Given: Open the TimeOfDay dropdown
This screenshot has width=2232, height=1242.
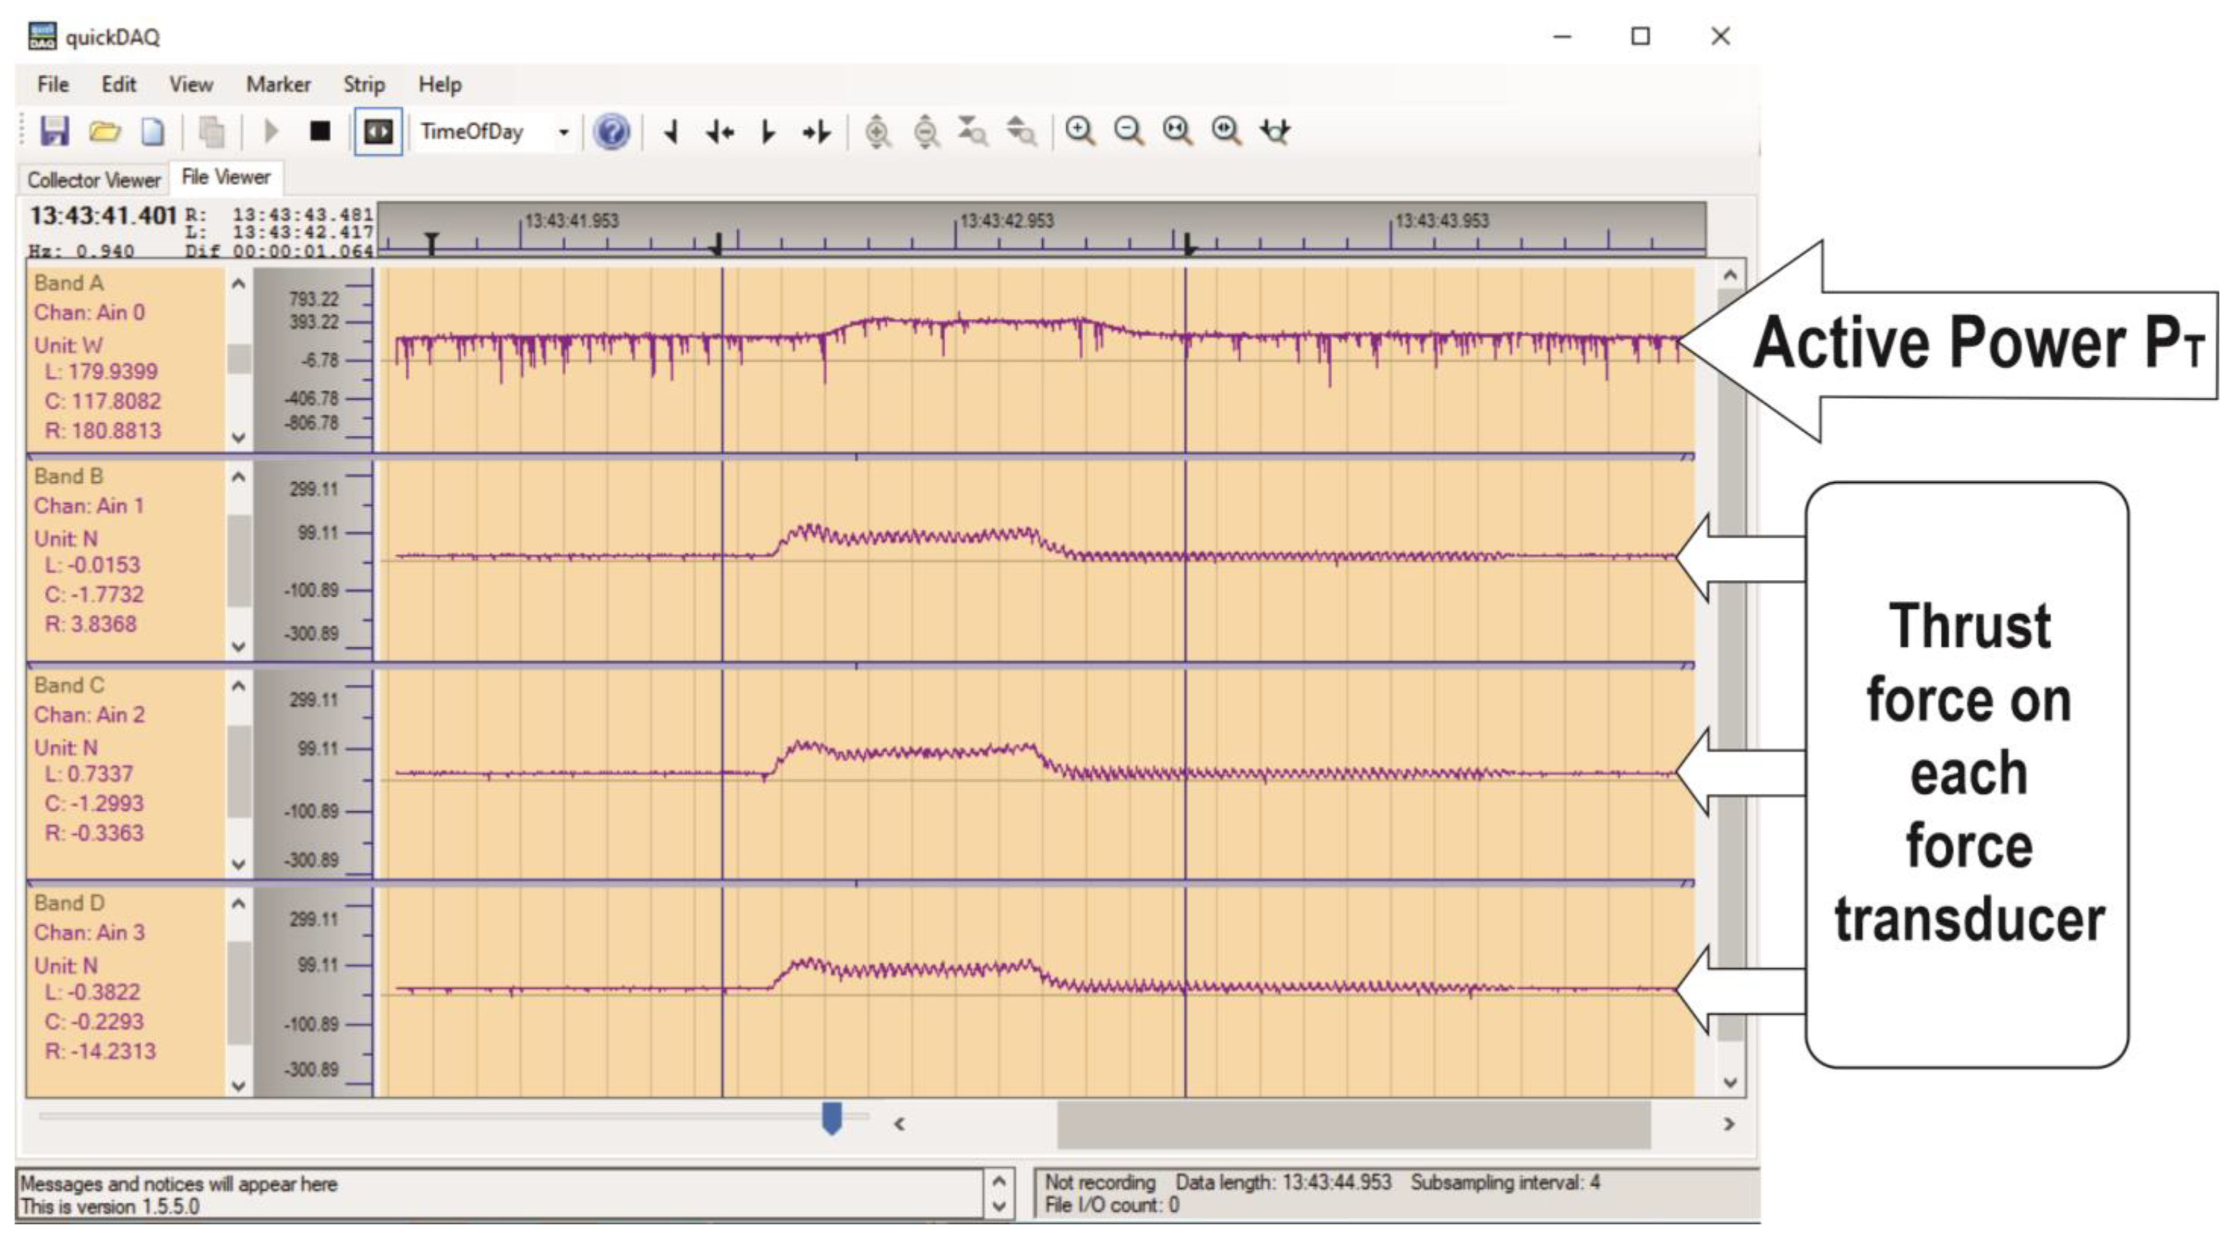Looking at the screenshot, I should click(x=563, y=132).
